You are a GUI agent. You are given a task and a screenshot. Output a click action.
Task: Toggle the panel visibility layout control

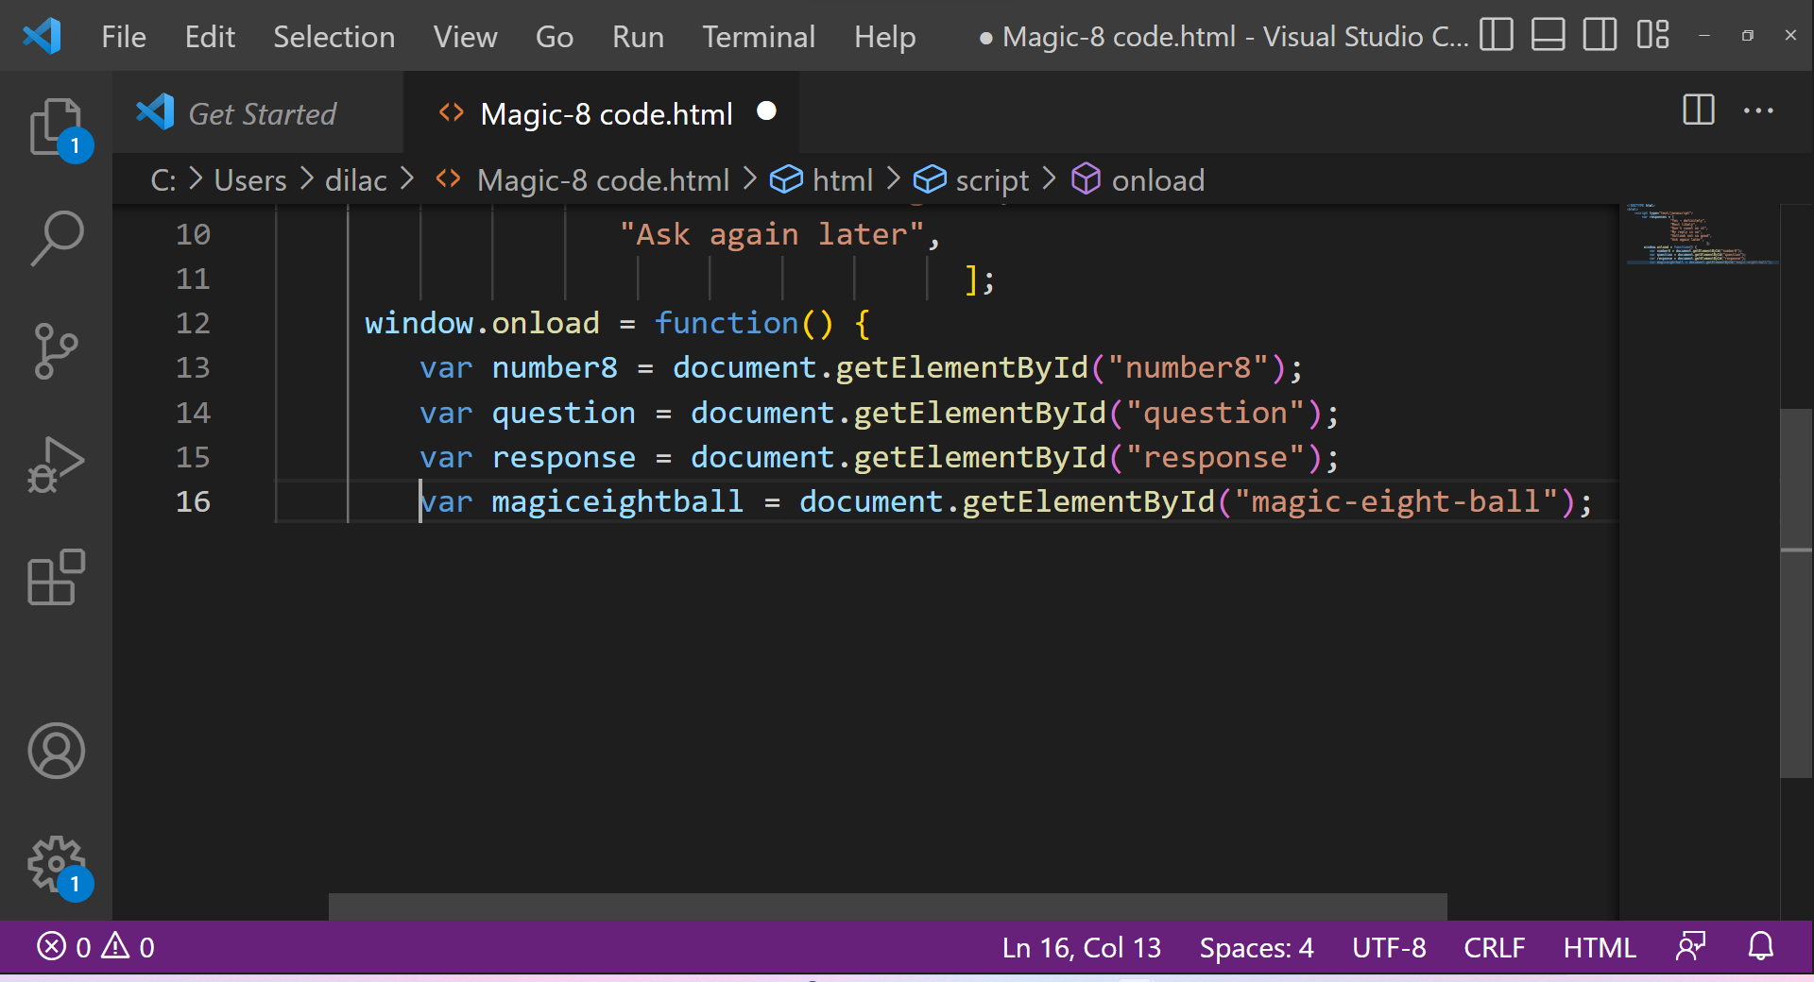pos(1548,35)
